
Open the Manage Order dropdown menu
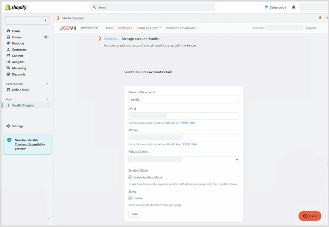pyautogui.click(x=149, y=28)
